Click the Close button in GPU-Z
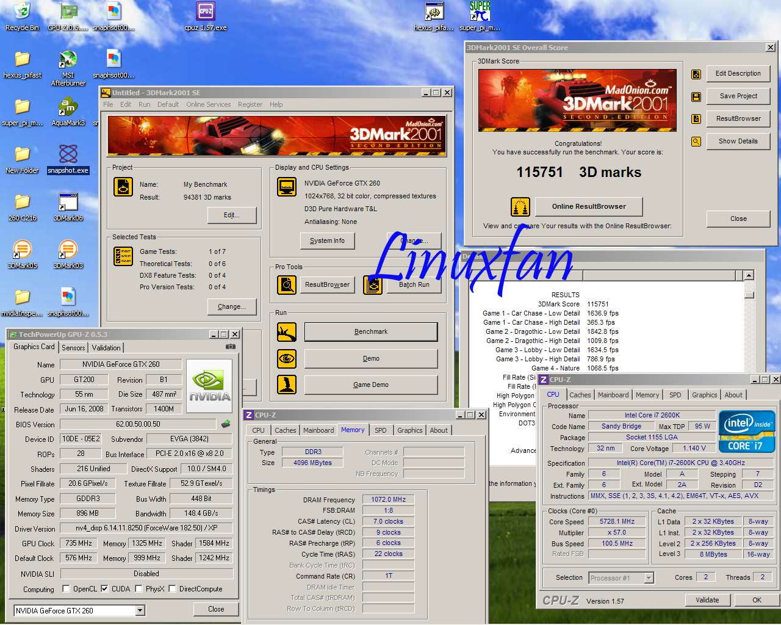 tap(216, 609)
